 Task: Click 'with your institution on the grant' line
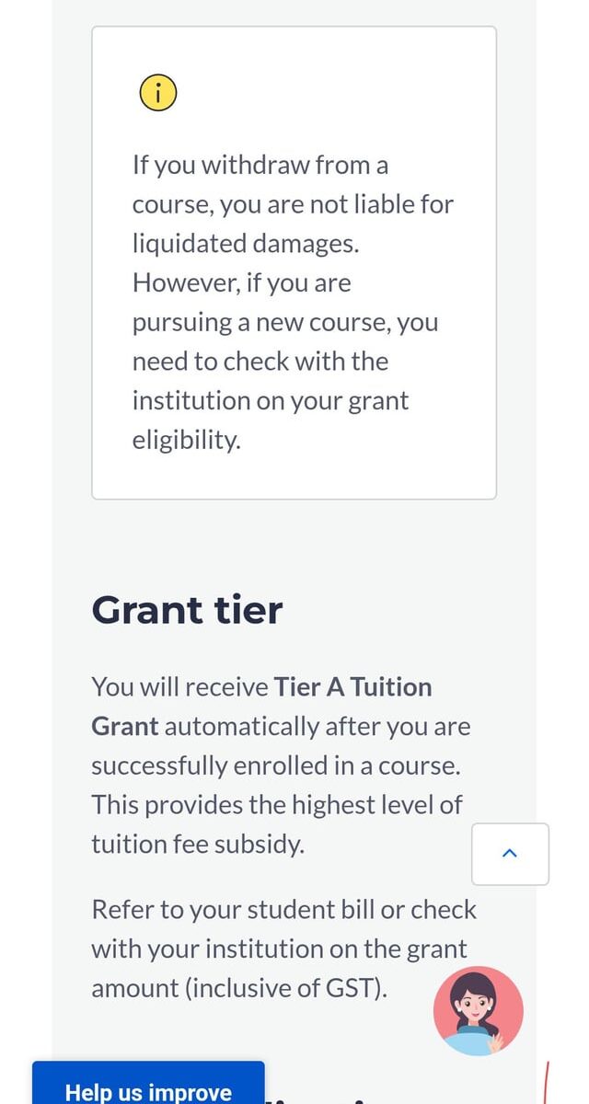point(279,949)
